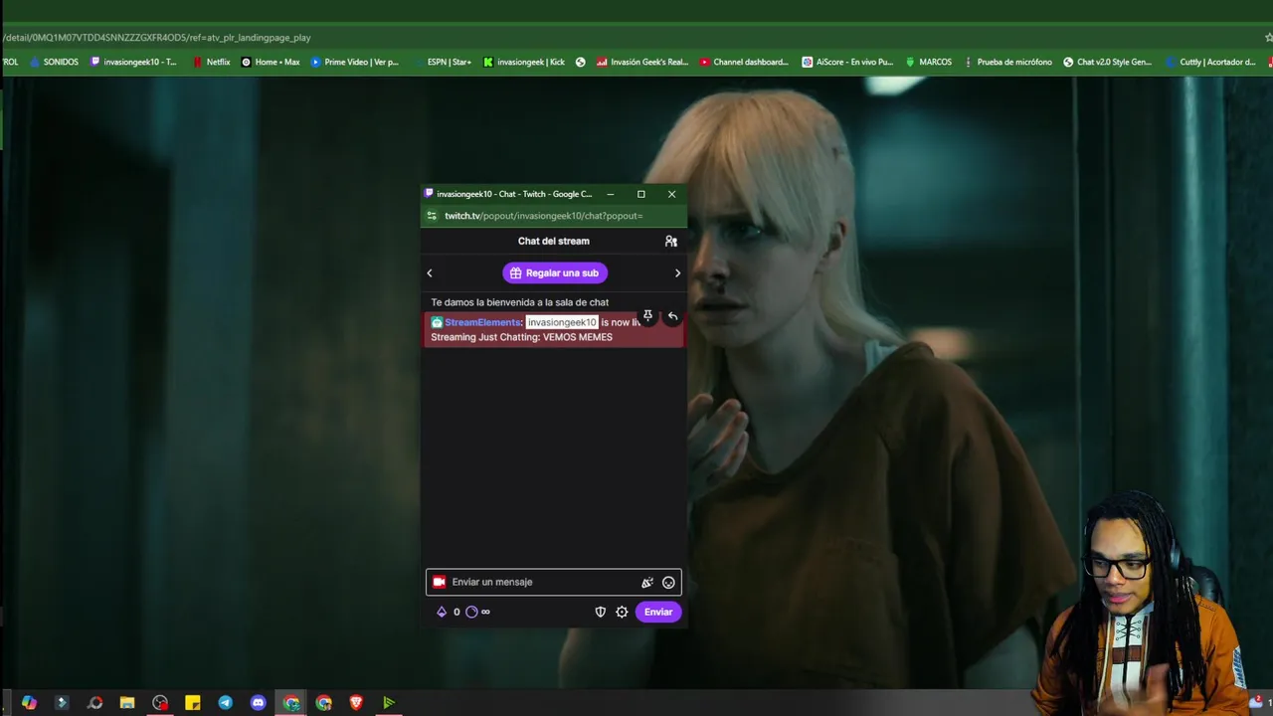Click the main browser address bar URL

[x=157, y=38]
